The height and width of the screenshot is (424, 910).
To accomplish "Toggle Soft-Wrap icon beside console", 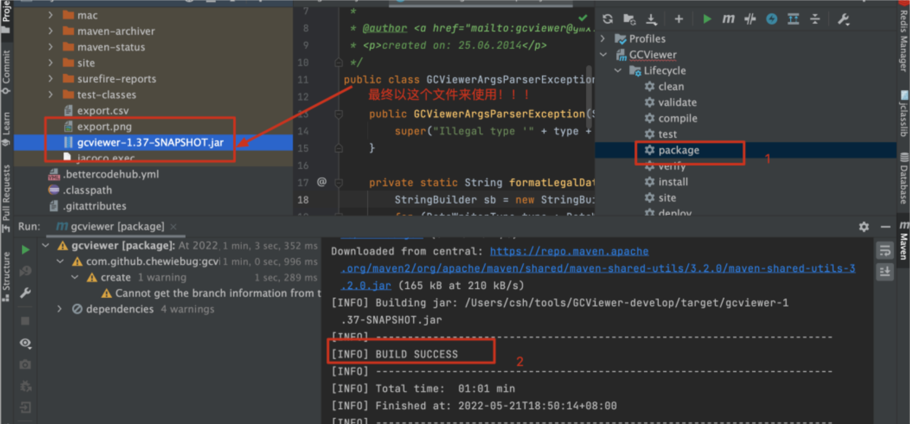I will (x=884, y=250).
